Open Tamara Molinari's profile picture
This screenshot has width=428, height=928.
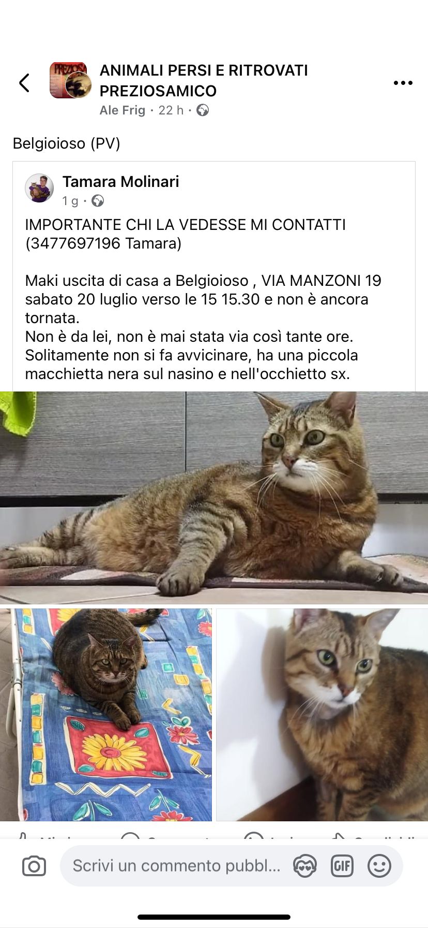[39, 188]
